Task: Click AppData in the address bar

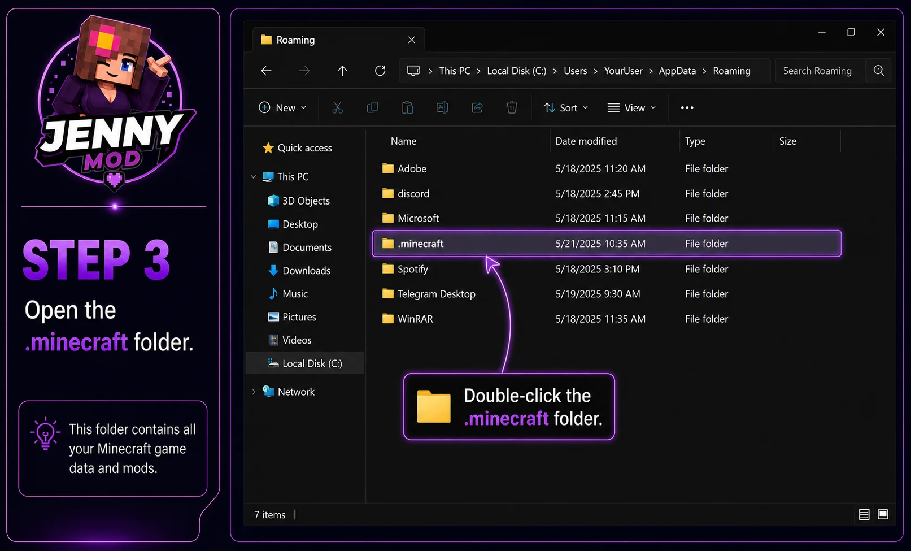Action: 677,71
